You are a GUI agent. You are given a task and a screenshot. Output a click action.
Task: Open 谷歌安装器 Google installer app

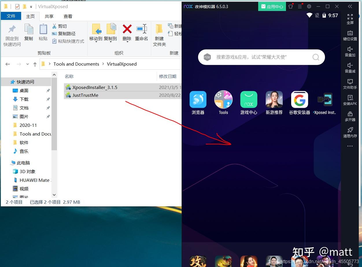pyautogui.click(x=300, y=99)
